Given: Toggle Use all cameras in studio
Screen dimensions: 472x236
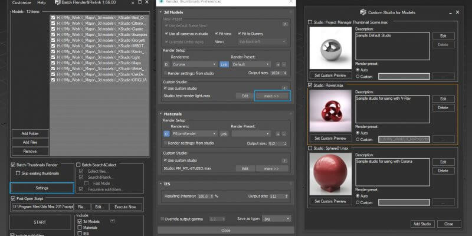Looking at the screenshot, I should coord(166,34).
